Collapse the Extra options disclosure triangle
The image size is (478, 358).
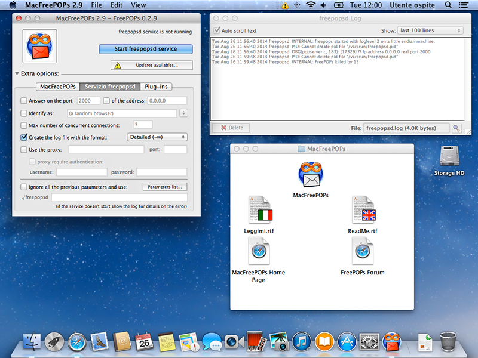(17, 73)
